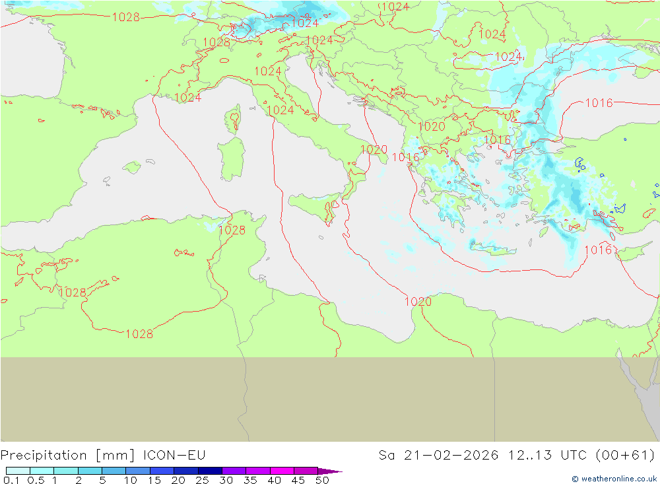
Task: Click the 30–35 mm violet legend swatch
Action: point(234,471)
